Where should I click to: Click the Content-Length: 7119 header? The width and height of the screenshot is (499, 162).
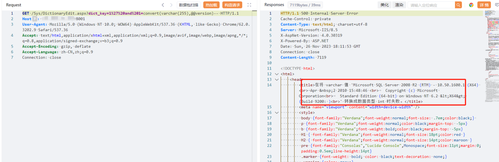(x=303, y=58)
